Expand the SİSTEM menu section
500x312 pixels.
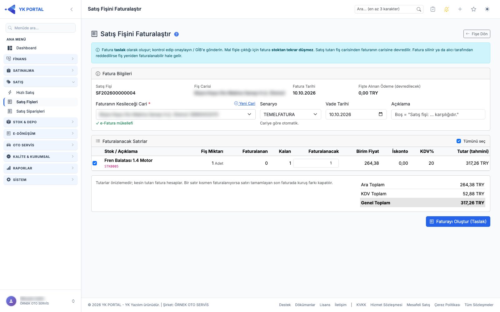41,180
